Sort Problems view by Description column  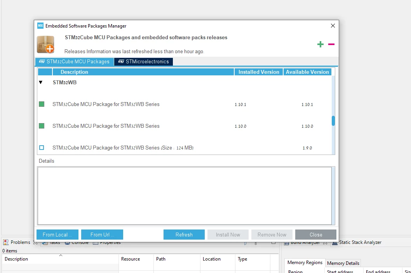[60, 259]
